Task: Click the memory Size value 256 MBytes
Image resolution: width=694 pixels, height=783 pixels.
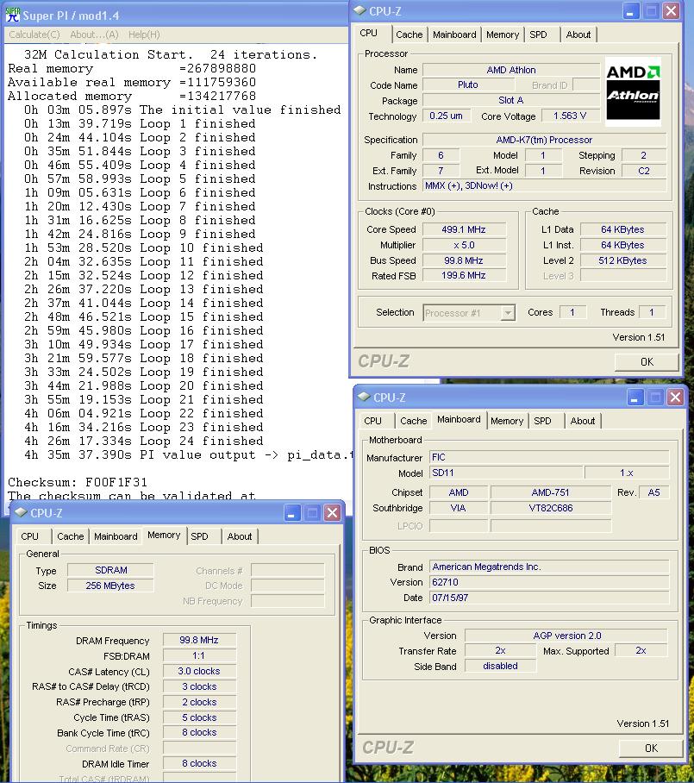Action: point(111,586)
